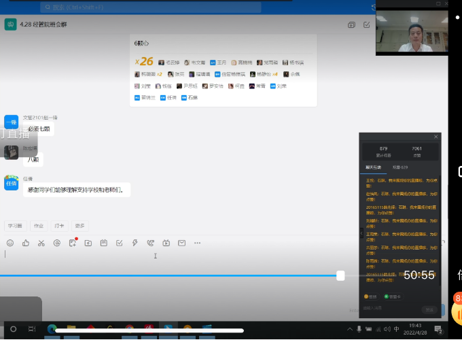Click the mail envelope icon
Viewport: 462px width, 340px height.
[181, 243]
